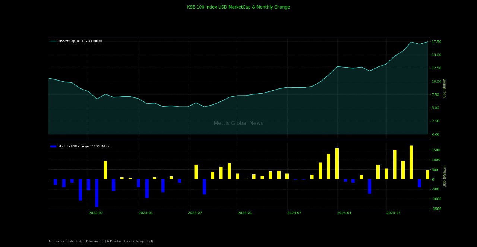
Task: Toggle the Monthly USD change series legend
Action: coord(84,146)
